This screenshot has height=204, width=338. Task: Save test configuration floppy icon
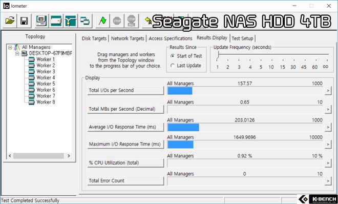click(x=24, y=21)
